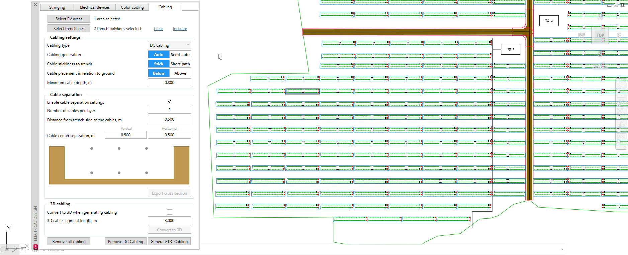
Task: Set cable placement to Above ground
Action: [180, 73]
